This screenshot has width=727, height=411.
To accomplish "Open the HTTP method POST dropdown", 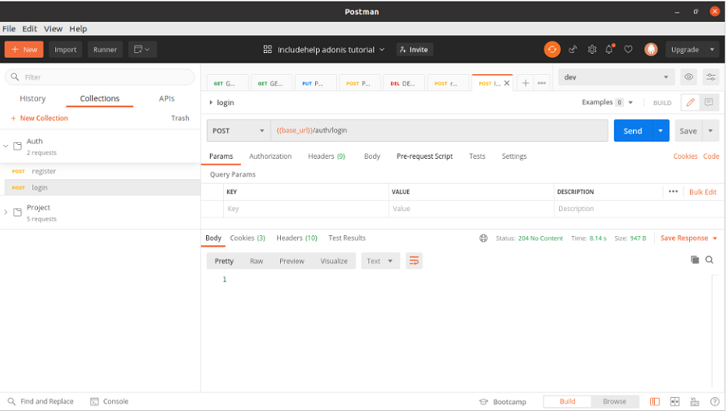I will (x=238, y=131).
